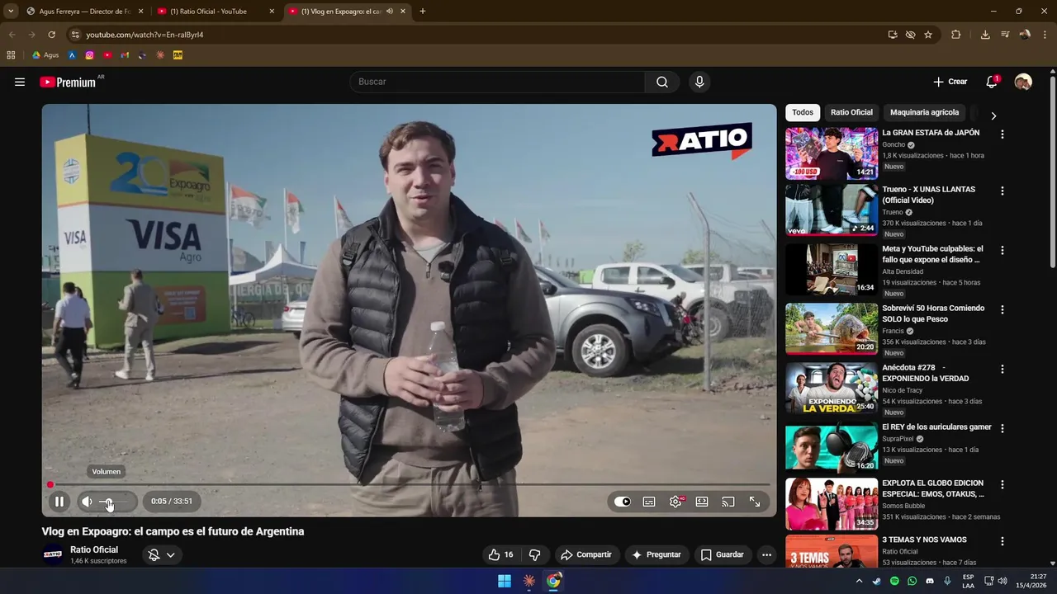Toggle the autoplay switch in player
Screen dimensions: 1057x594
click(x=623, y=502)
